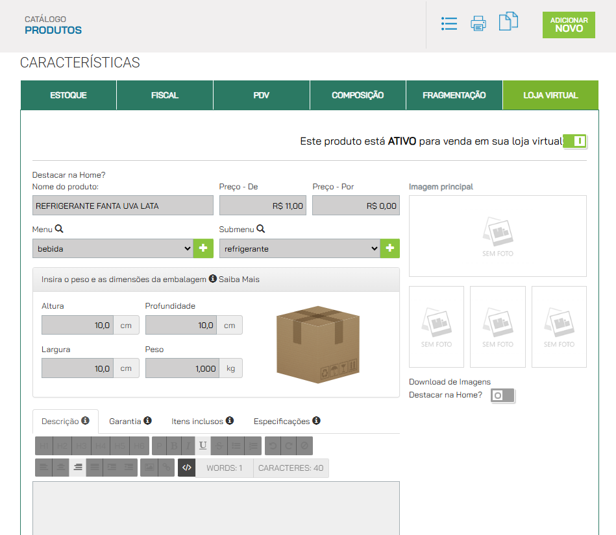Expand the Submenu dropdown showing refrigerante

click(299, 248)
